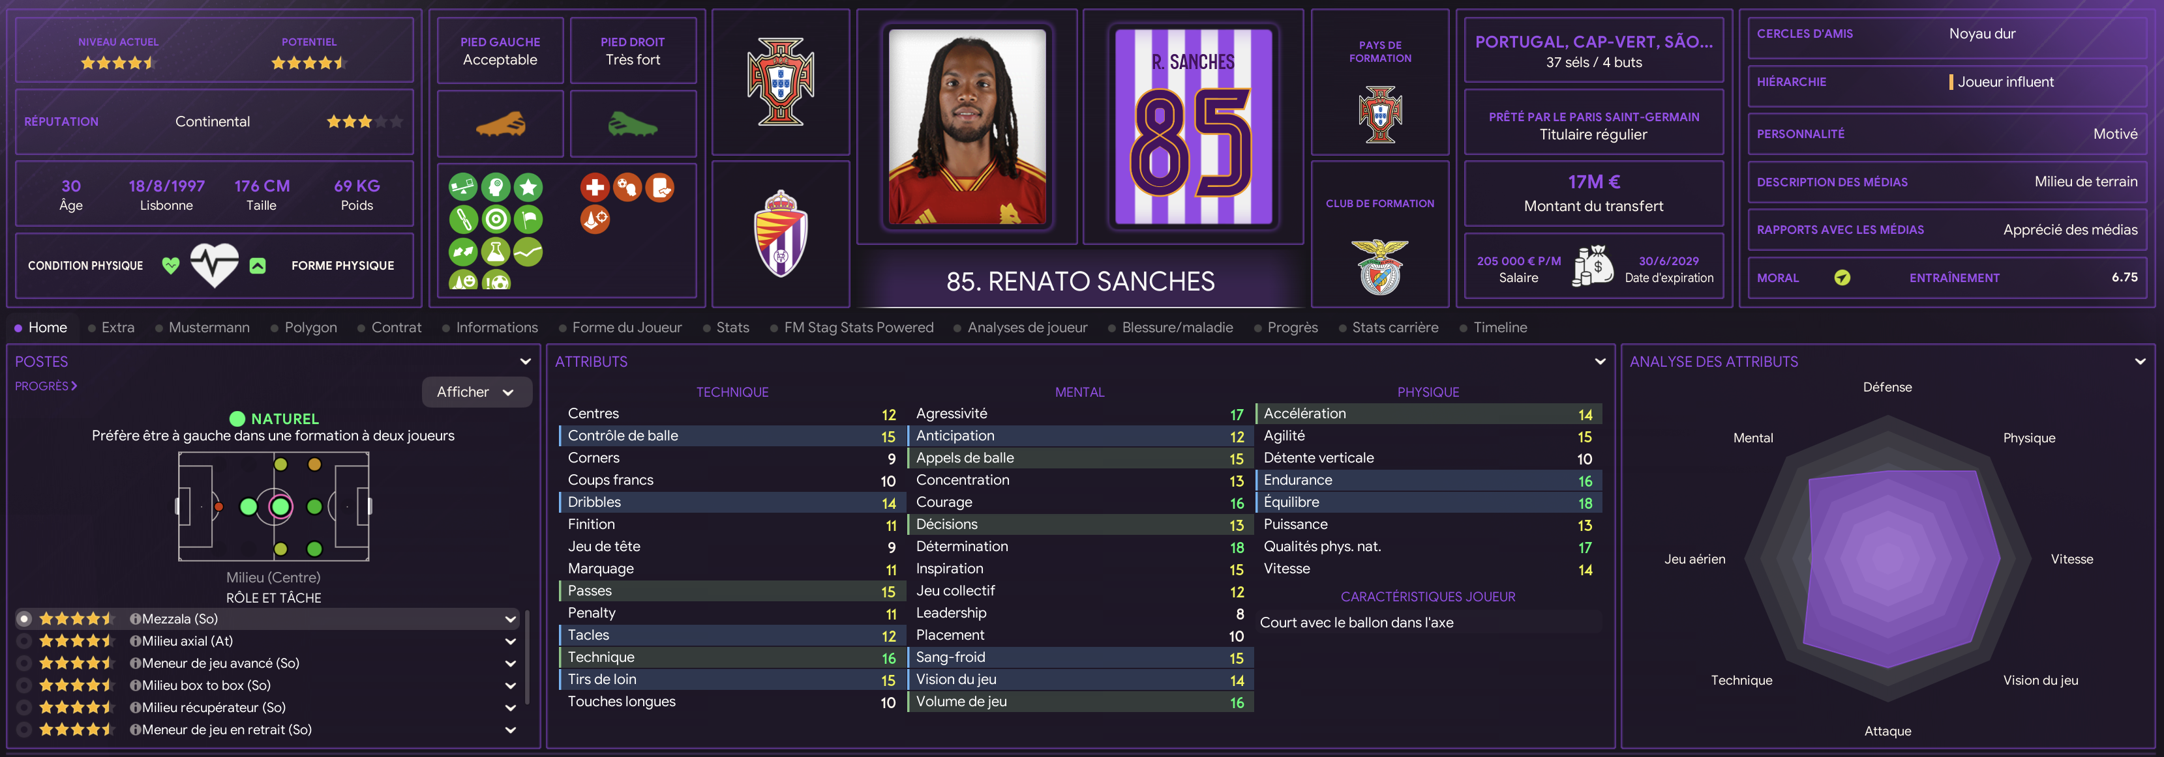Click the Benfica training club crest
Screen dimensions: 2164x757
point(1380,267)
